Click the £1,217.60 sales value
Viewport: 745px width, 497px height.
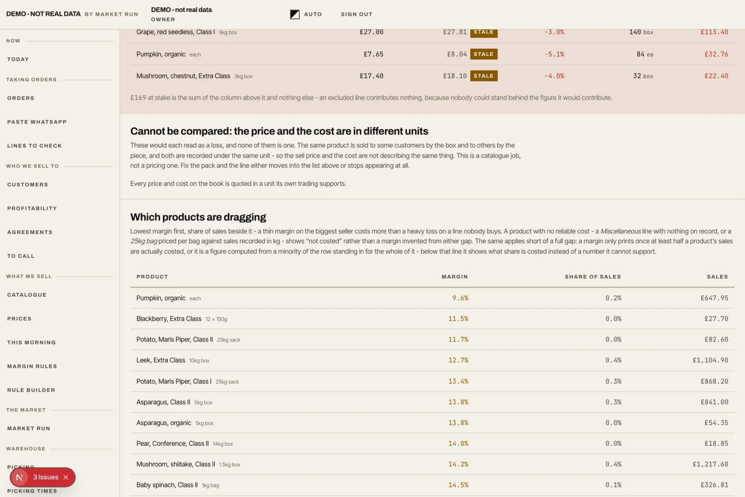click(x=710, y=464)
